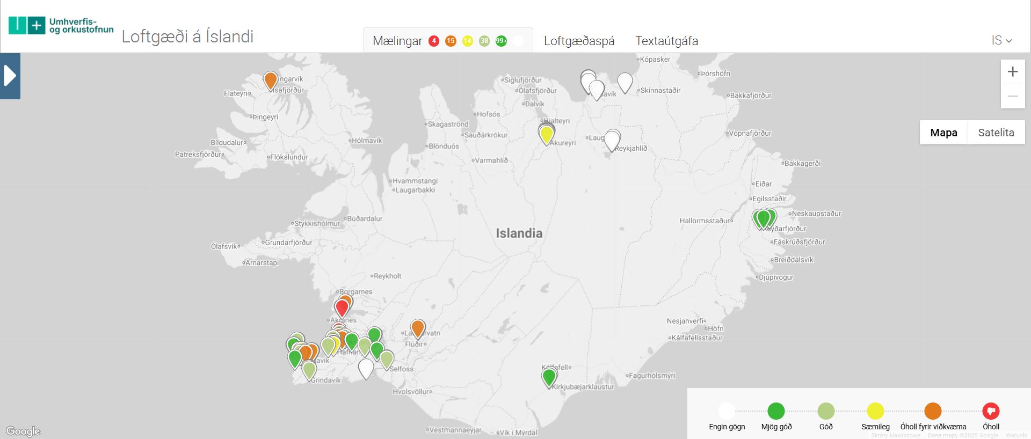Click the Umhverfis- og orkustofnun logo
The width and height of the screenshot is (1031, 439).
(61, 25)
